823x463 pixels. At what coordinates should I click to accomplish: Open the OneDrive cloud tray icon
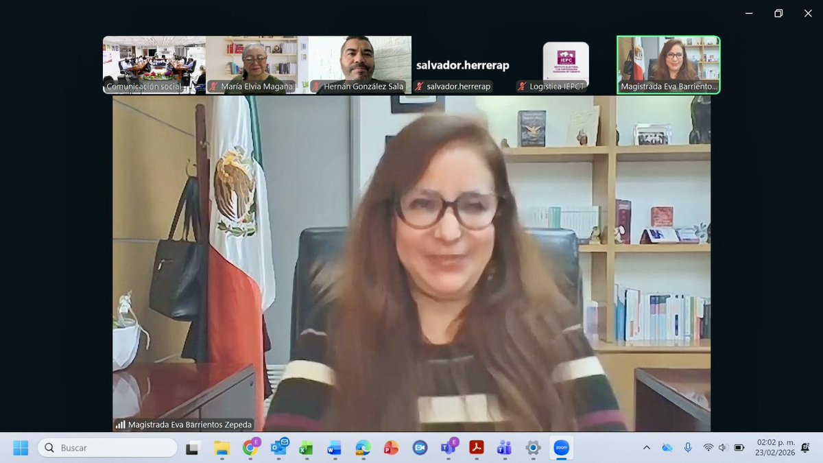pos(667,448)
